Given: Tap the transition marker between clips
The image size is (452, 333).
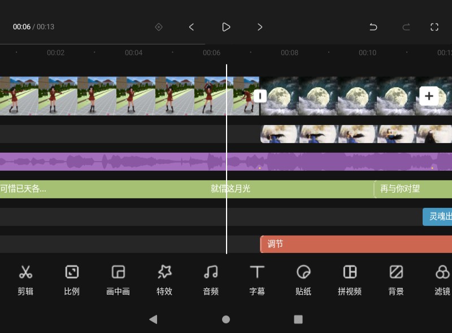Looking at the screenshot, I should click(260, 96).
